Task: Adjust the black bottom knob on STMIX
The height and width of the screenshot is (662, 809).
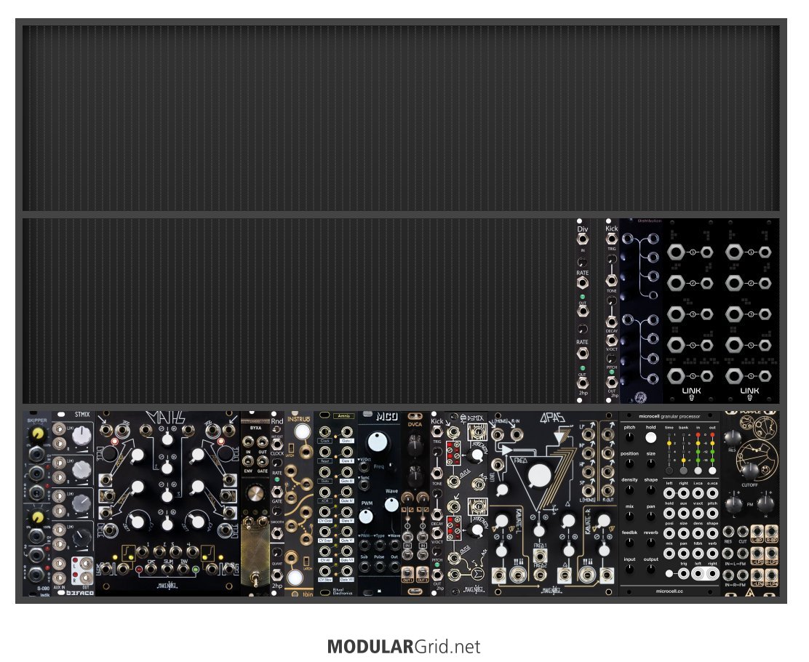Action: pyautogui.click(x=81, y=537)
